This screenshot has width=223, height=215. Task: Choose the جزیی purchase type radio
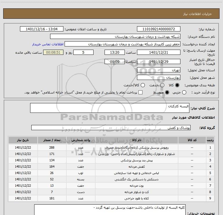184,92
